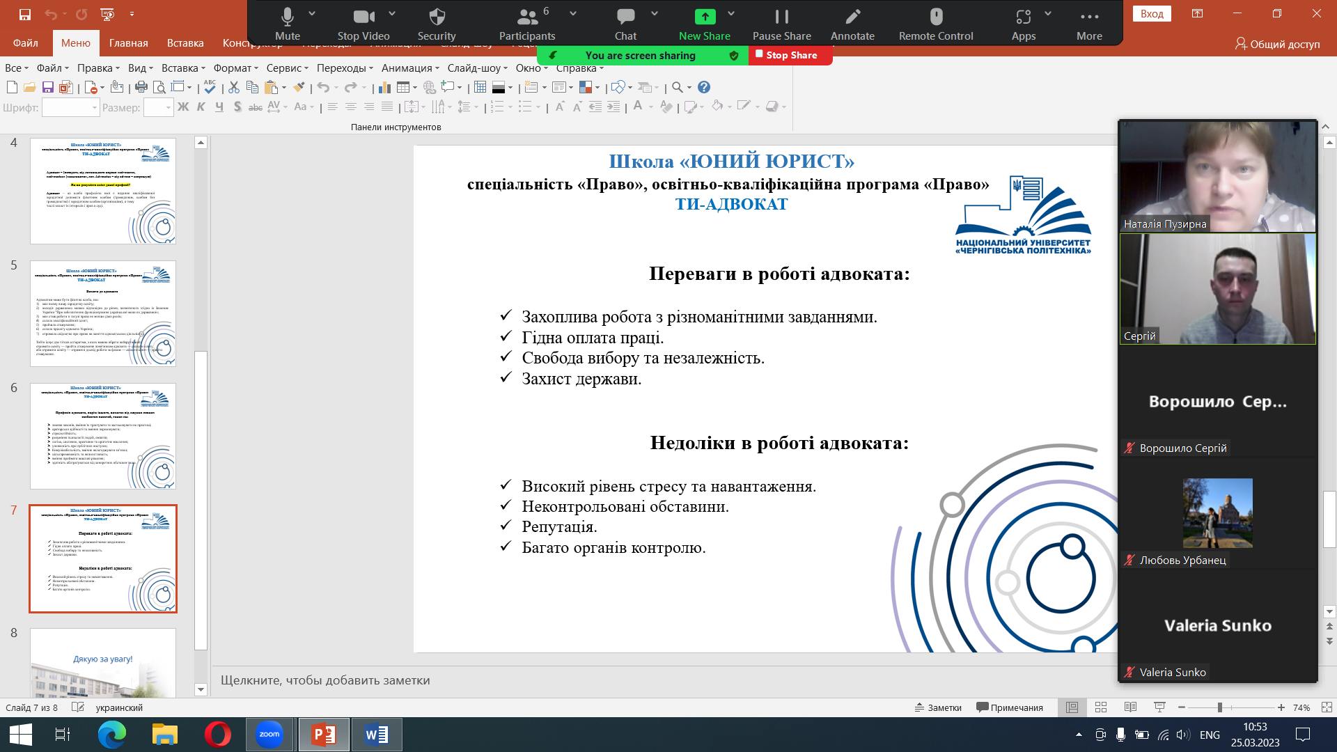Toggle text shadow S formatting
This screenshot has width=1337, height=752.
click(237, 107)
